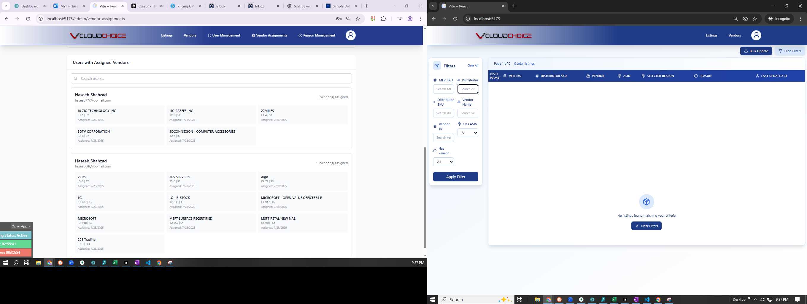Open profile avatar in the incognito window

[756, 35]
